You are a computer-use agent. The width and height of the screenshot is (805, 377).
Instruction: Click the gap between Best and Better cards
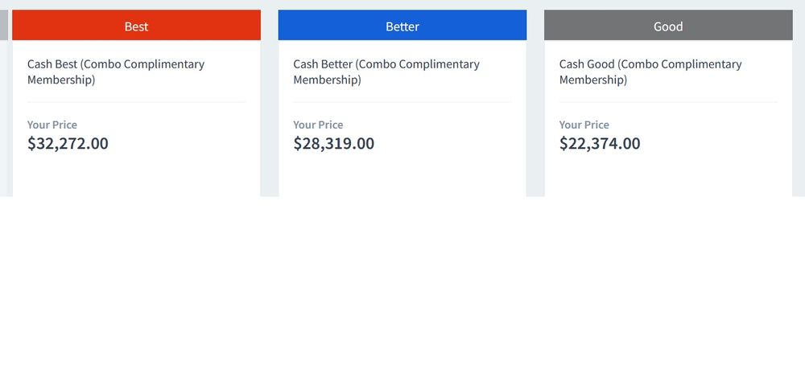269,104
